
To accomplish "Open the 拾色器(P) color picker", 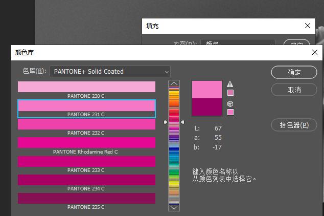I will coord(294,125).
